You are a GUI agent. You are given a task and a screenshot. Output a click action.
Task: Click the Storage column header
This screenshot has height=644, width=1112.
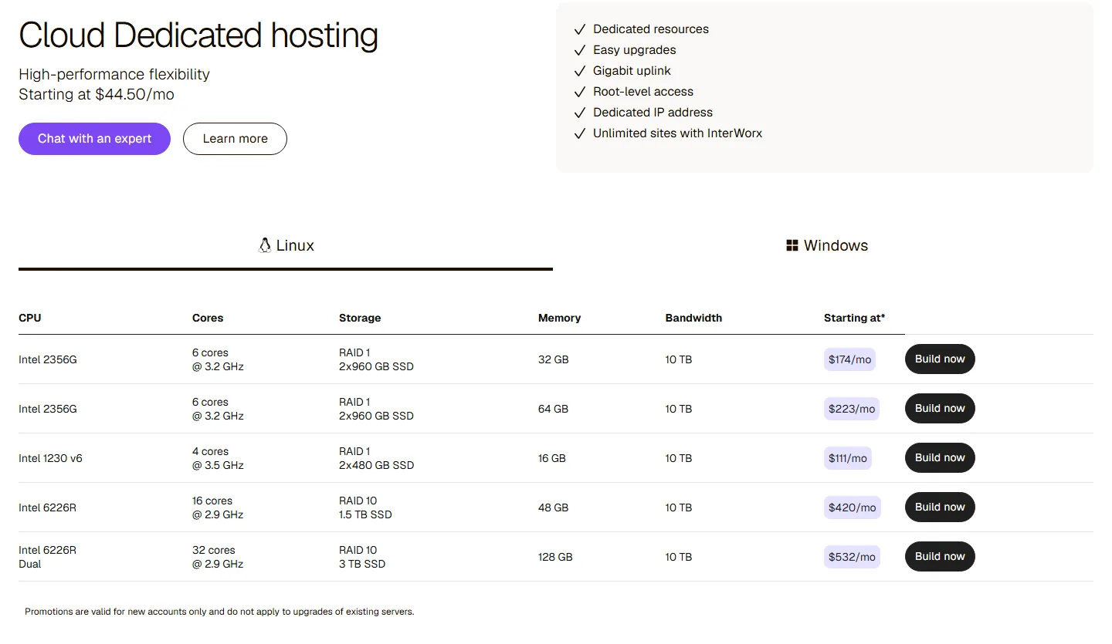360,318
